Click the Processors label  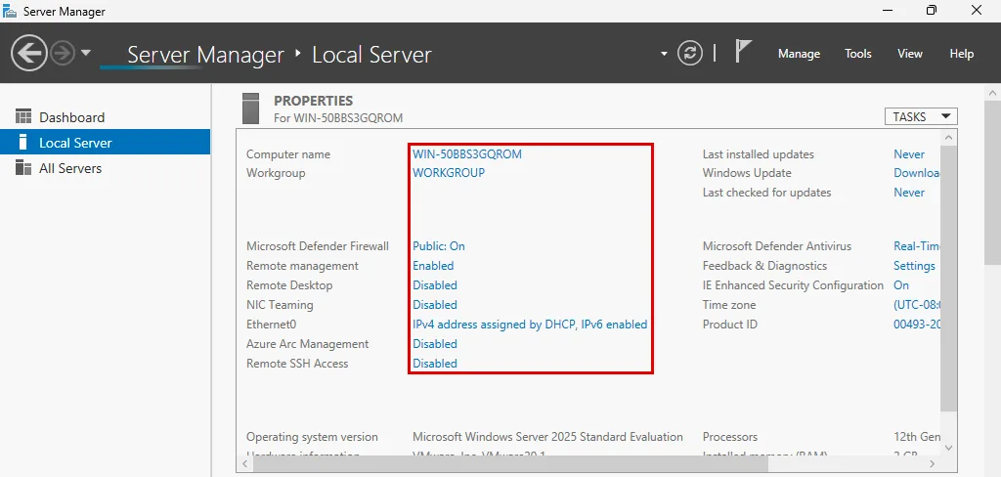click(x=729, y=437)
